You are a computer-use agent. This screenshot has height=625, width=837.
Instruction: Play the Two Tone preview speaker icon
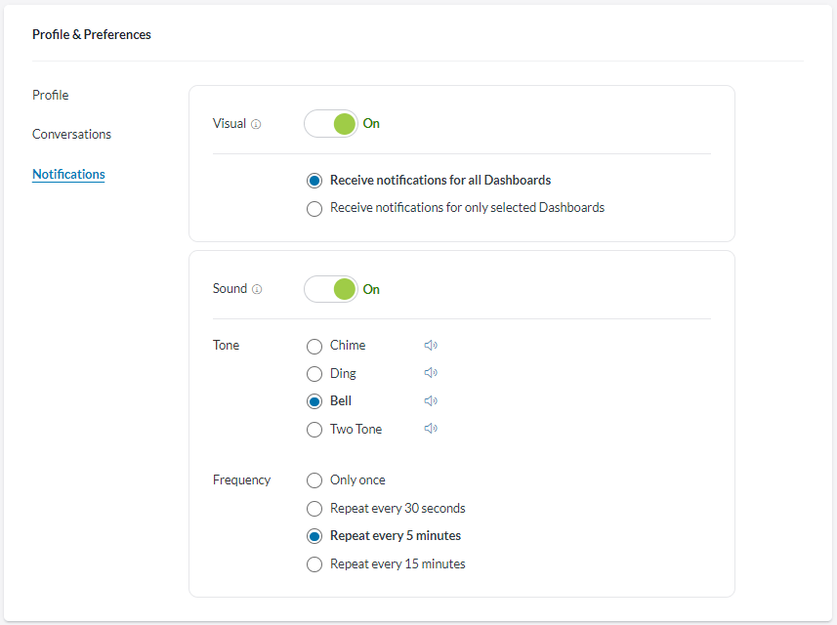pos(431,429)
